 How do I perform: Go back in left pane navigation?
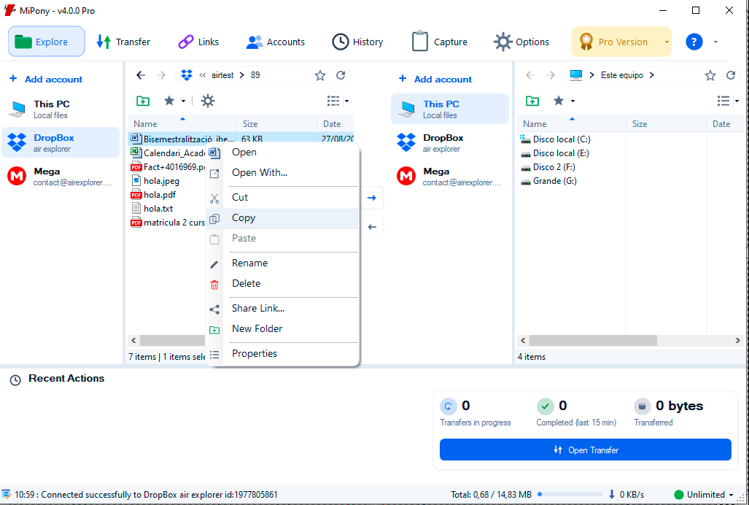click(141, 75)
